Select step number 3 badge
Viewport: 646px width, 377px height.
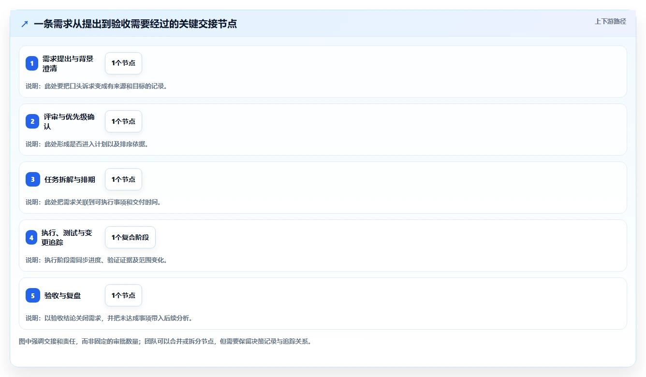pyautogui.click(x=33, y=179)
